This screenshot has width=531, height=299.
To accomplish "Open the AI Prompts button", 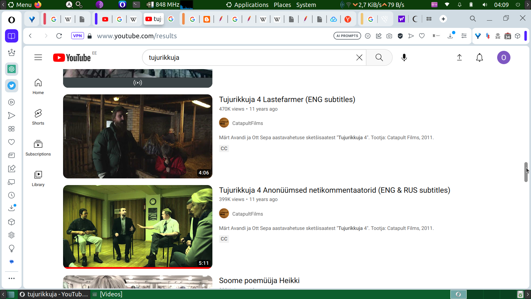I will [x=347, y=36].
